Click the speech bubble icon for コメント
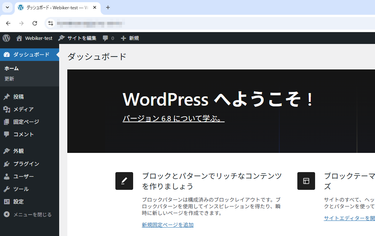Image resolution: width=375 pixels, height=236 pixels. 7,134
